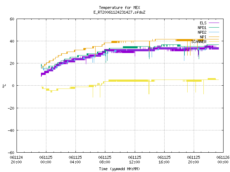The width and height of the screenshot is (230, 172).
Task: Click the 061125 12:00 time tick label
Action: (134, 160)
